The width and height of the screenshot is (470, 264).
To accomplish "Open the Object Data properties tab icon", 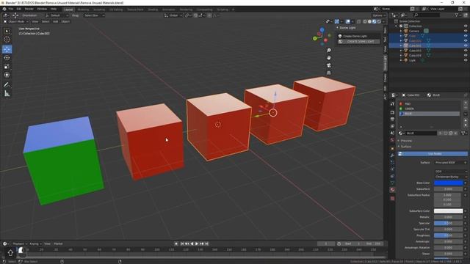I will click(392, 183).
